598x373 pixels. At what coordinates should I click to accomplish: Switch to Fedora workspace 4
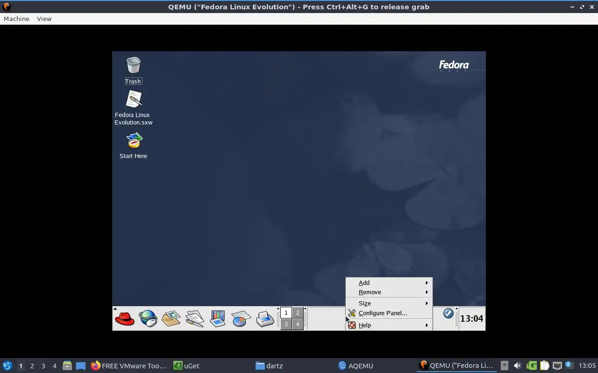click(298, 324)
